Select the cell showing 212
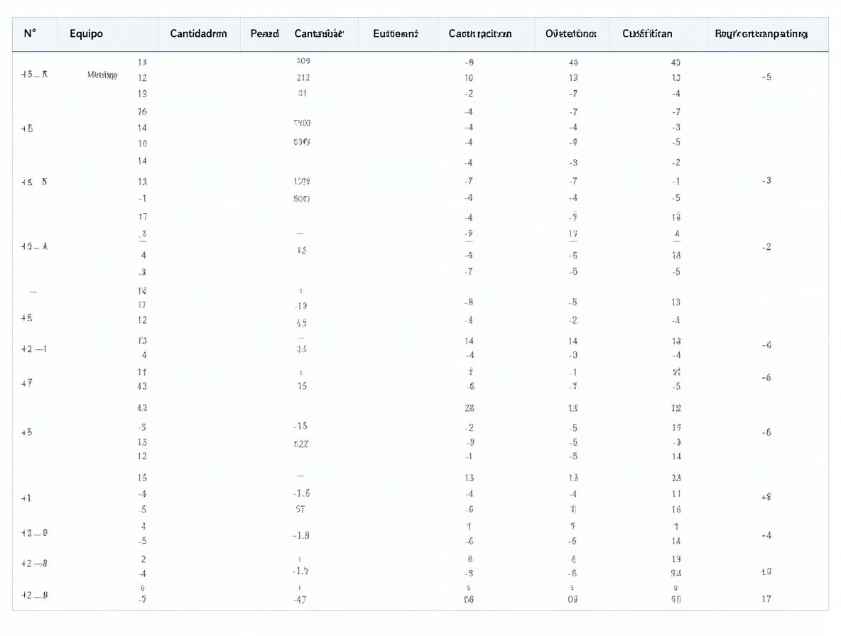 303,77
